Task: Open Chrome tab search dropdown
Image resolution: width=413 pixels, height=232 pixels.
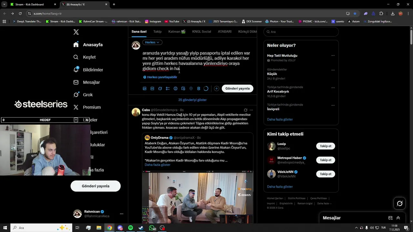Action: click(x=4, y=5)
